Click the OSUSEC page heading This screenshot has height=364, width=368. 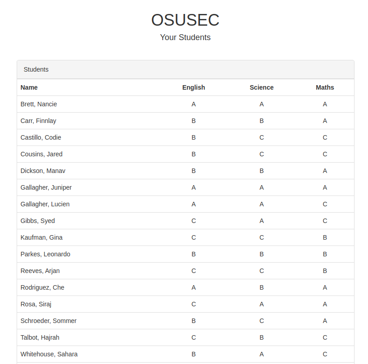pos(185,20)
